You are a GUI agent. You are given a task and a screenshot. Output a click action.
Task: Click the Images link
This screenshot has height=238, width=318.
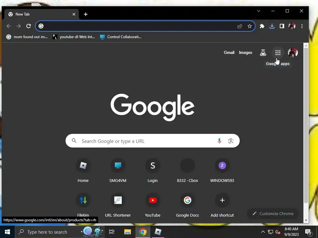[x=245, y=52]
